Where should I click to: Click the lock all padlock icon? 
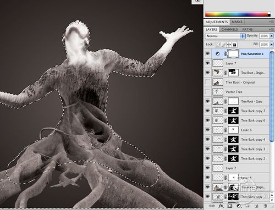(235, 45)
